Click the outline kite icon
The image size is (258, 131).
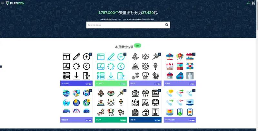(155, 76)
